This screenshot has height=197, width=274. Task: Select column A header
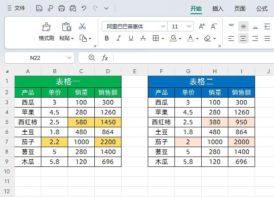pos(28,71)
